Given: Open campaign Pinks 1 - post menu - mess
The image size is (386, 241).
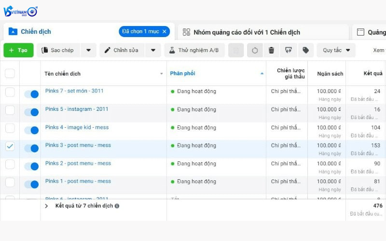Looking at the screenshot, I should coord(78,181).
